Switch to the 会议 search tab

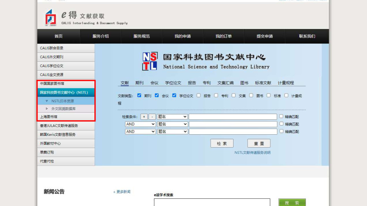[154, 83]
